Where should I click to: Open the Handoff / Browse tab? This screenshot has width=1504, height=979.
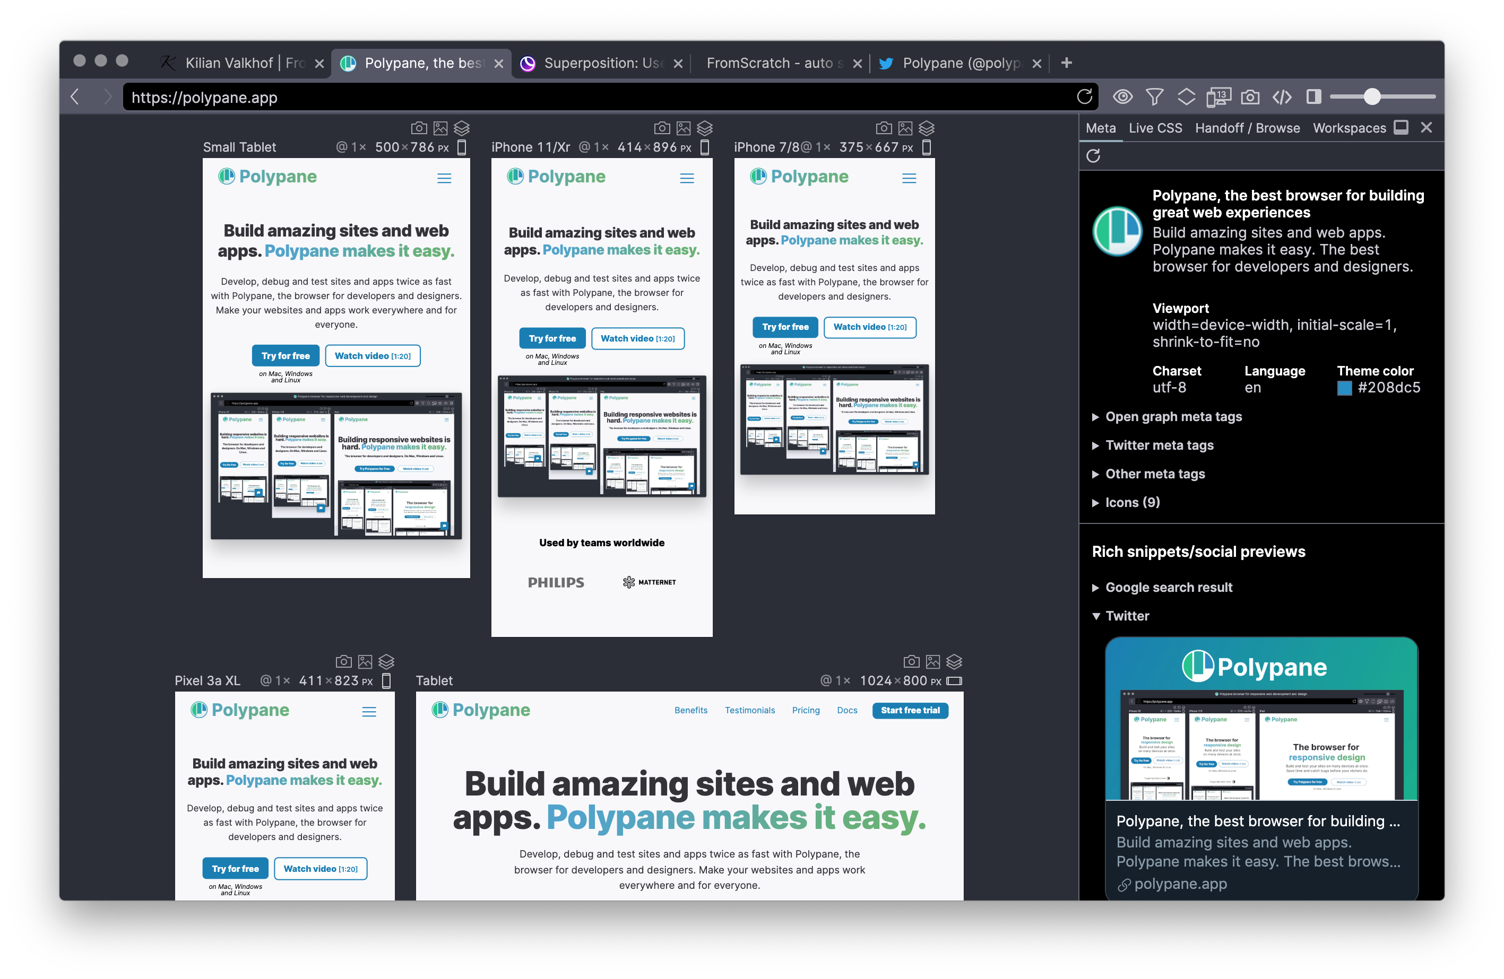tap(1247, 128)
